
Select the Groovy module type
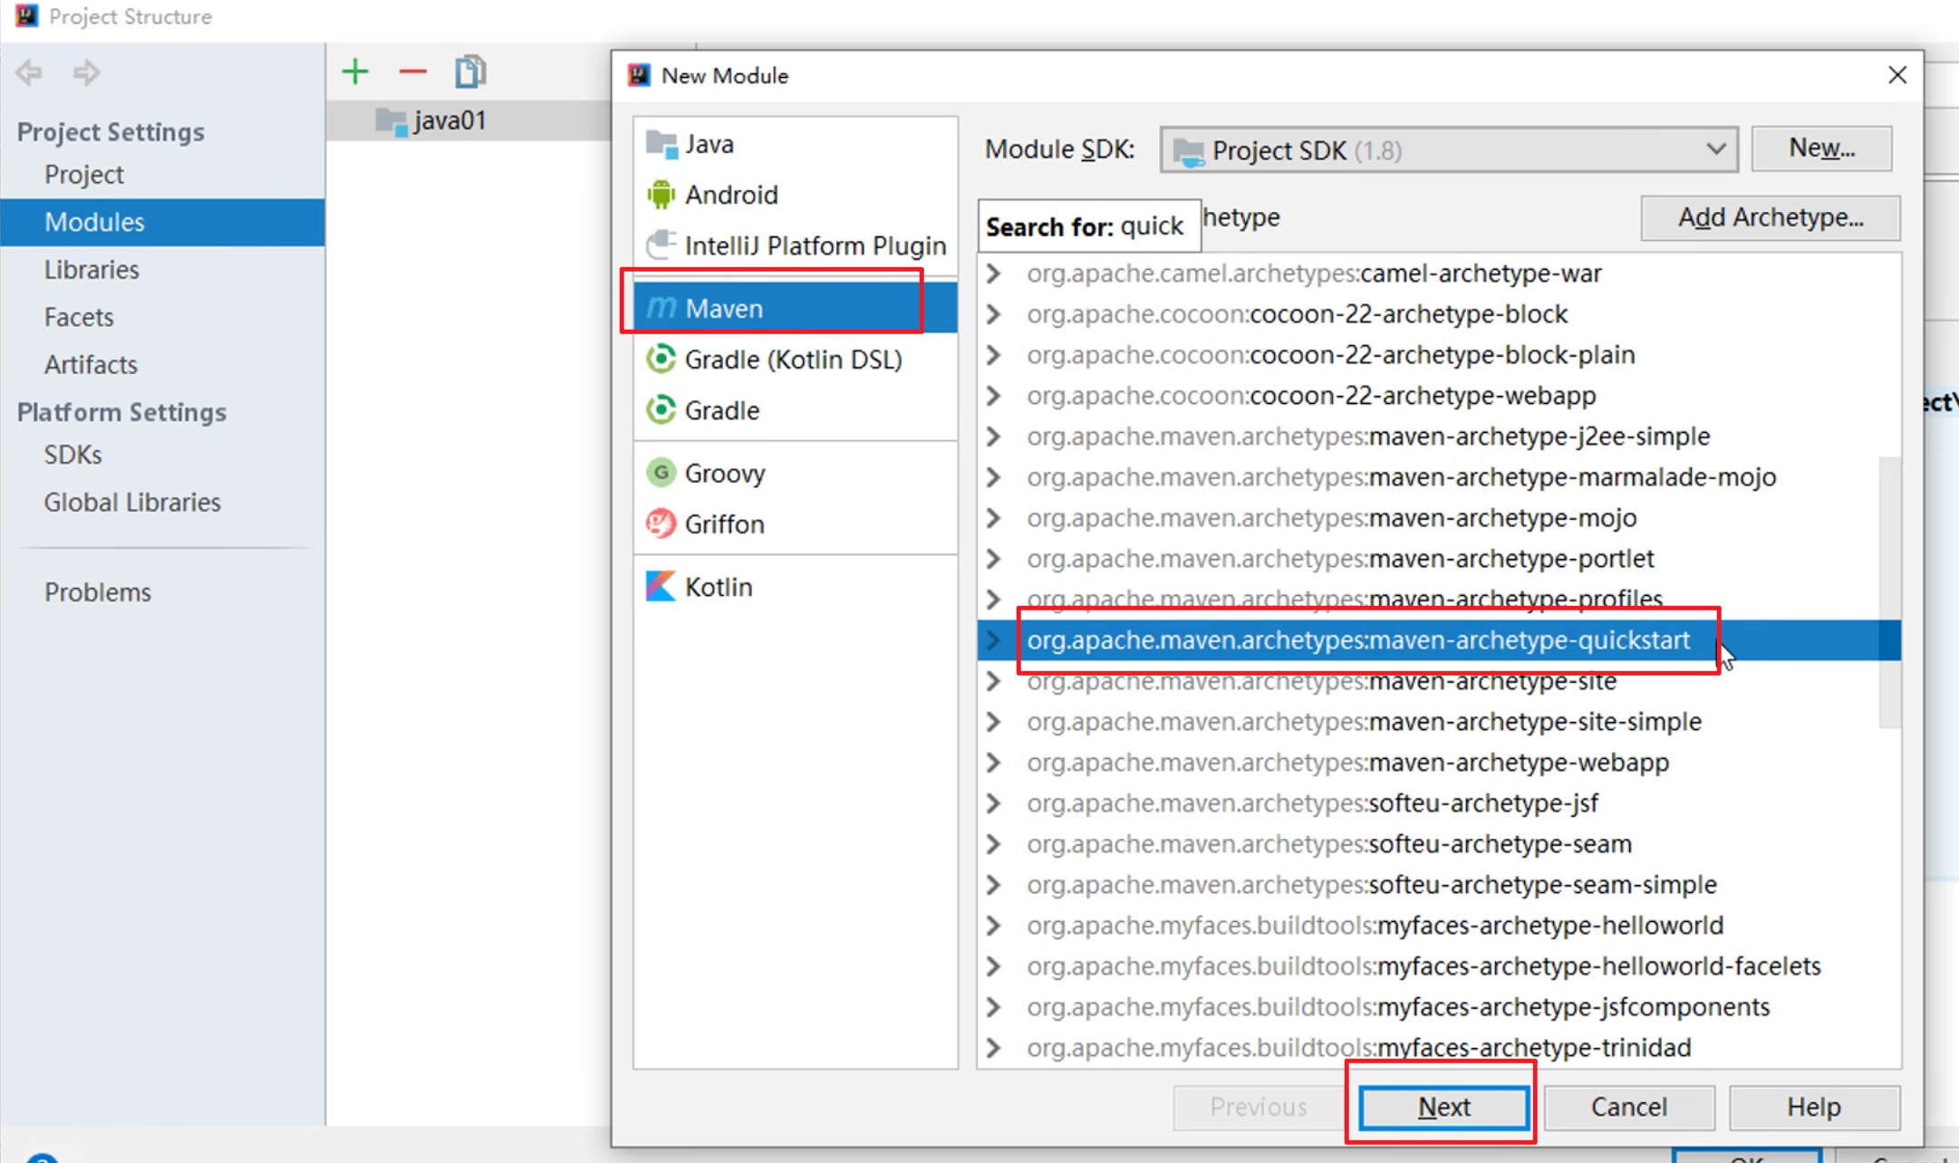pos(724,473)
